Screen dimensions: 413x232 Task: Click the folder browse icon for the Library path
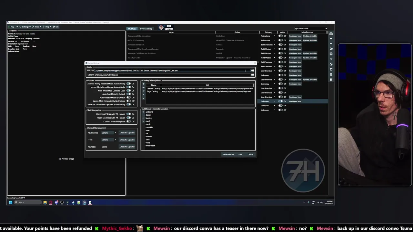coord(253,75)
